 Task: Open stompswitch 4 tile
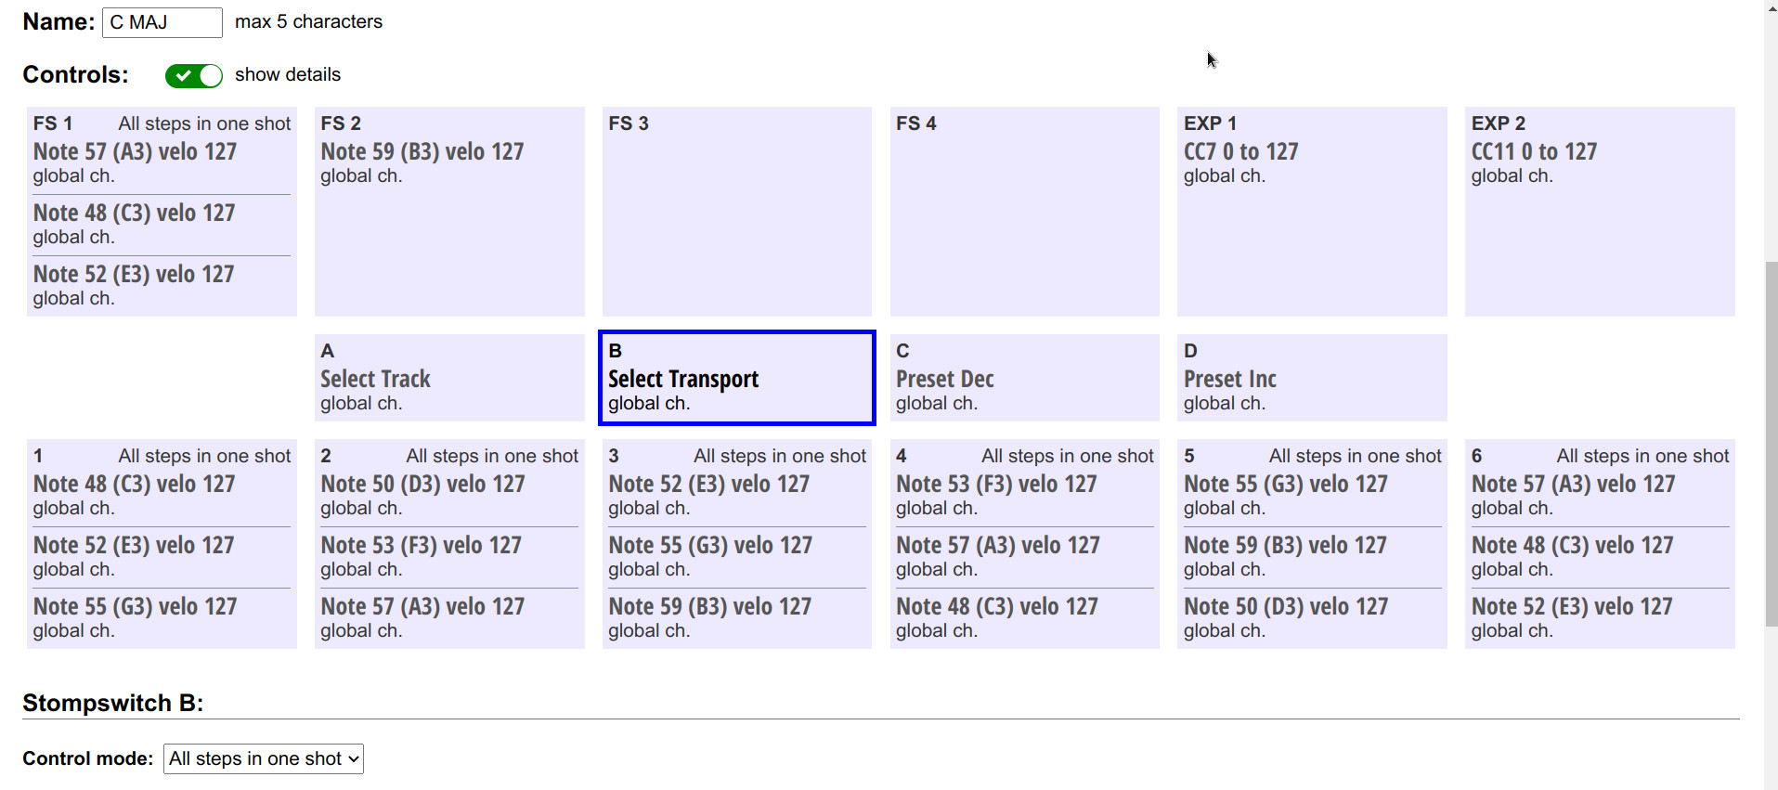[x=1025, y=544]
